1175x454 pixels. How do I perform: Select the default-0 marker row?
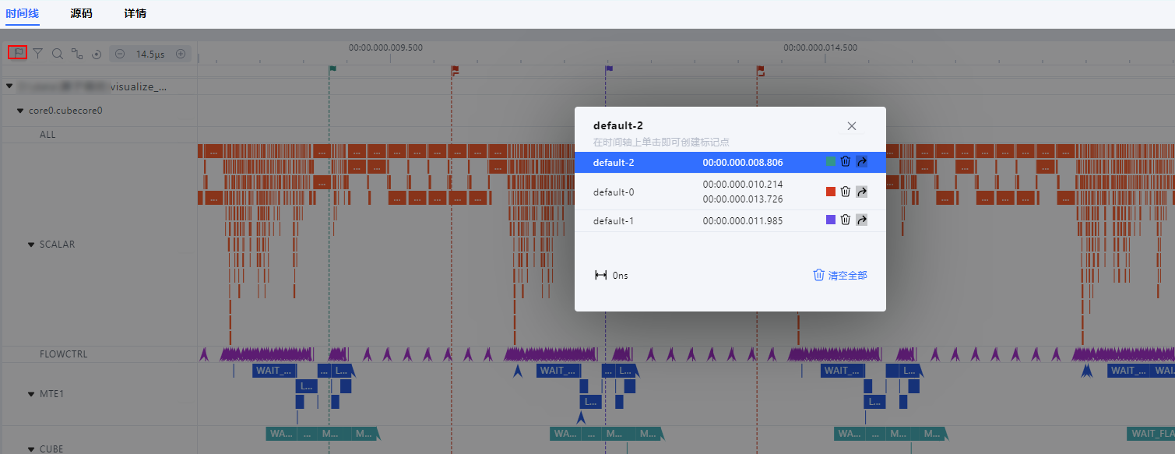click(730, 192)
